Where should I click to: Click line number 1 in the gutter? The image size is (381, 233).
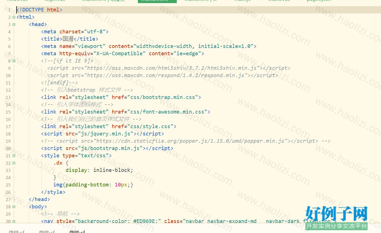9,10
